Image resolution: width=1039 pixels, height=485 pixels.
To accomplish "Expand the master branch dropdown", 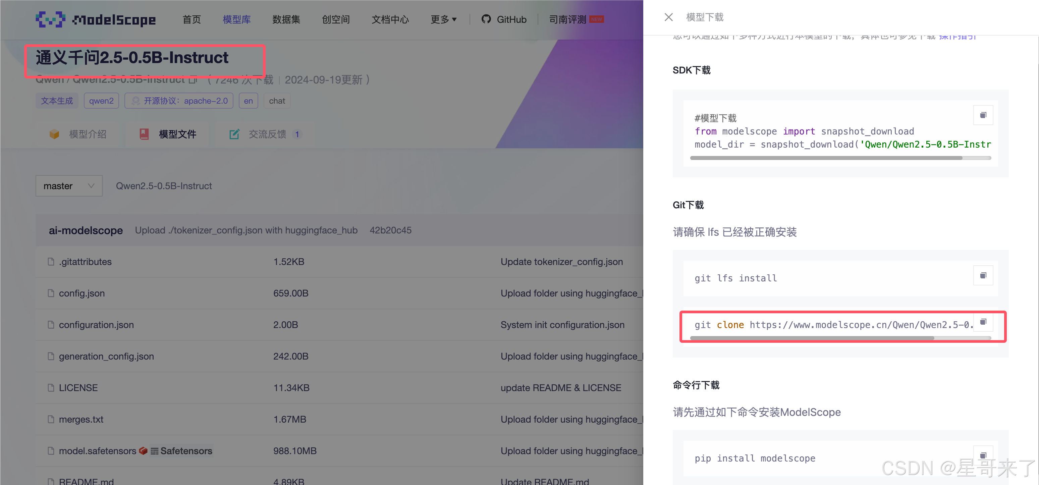I will pyautogui.click(x=69, y=186).
